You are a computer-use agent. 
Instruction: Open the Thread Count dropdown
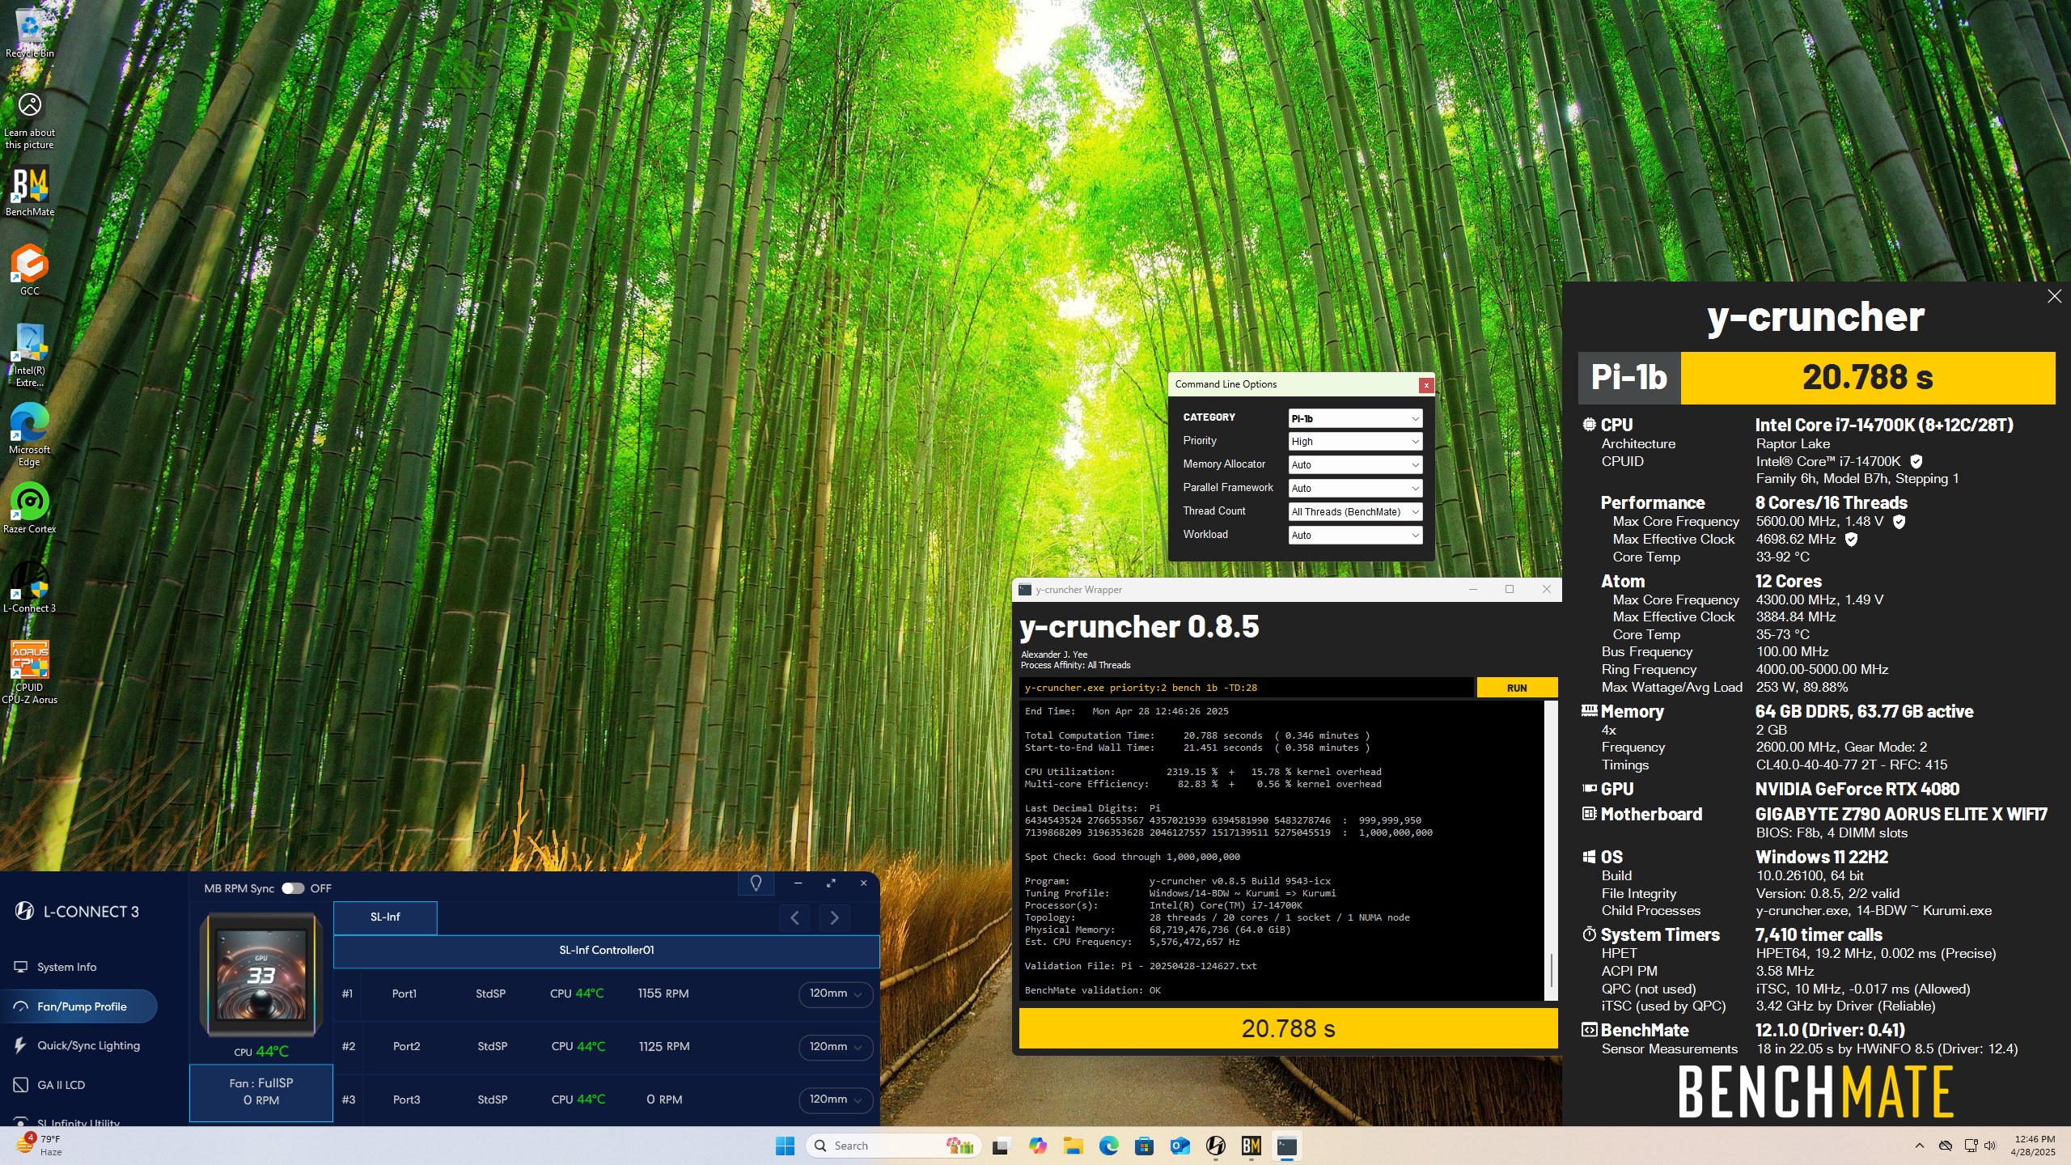[x=1355, y=512]
